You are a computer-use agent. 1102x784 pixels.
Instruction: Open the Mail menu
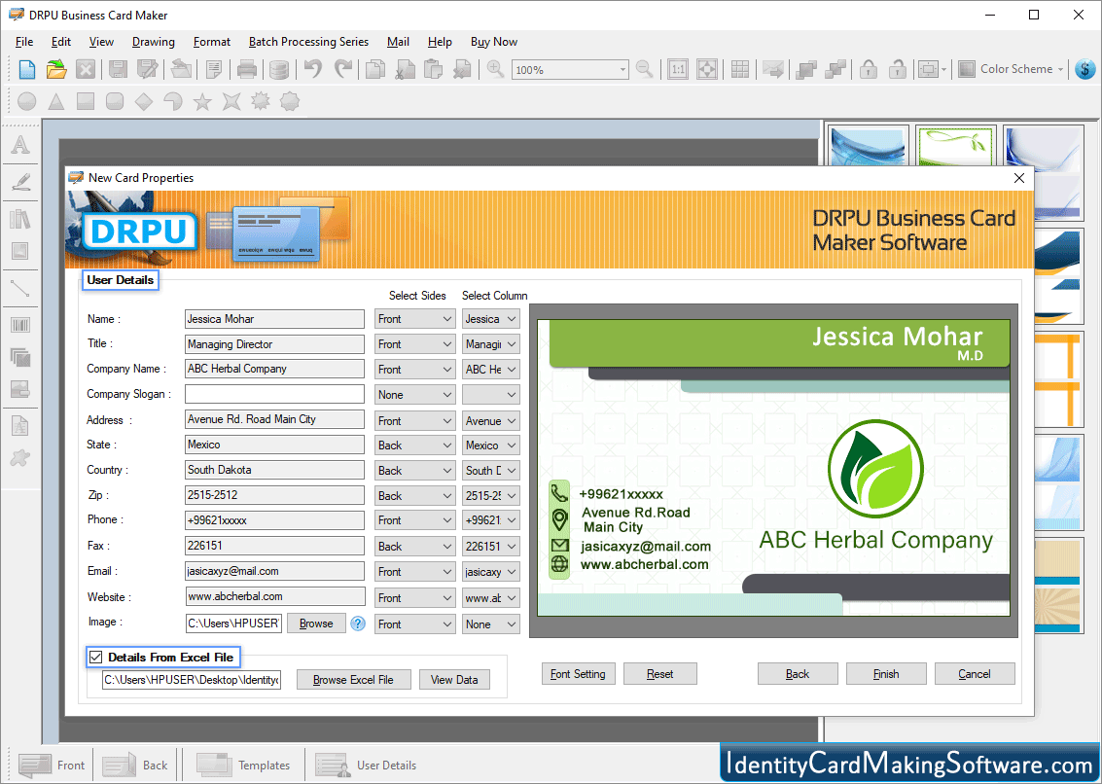pyautogui.click(x=398, y=42)
